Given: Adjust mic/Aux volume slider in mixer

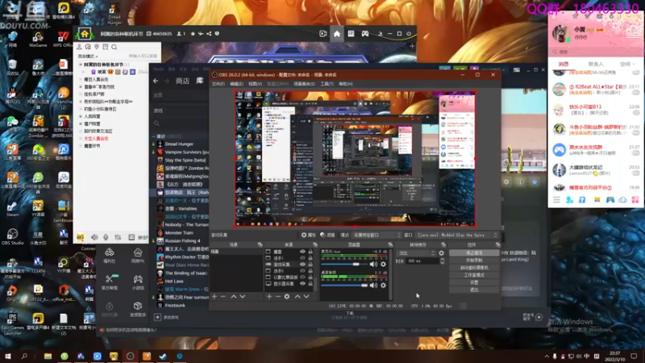Looking at the screenshot, I should [344, 265].
